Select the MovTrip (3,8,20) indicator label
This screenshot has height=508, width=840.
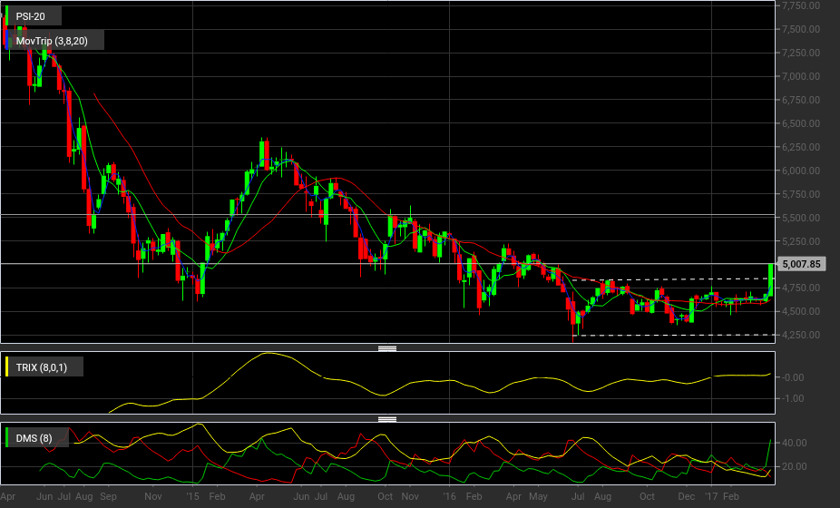(52, 41)
